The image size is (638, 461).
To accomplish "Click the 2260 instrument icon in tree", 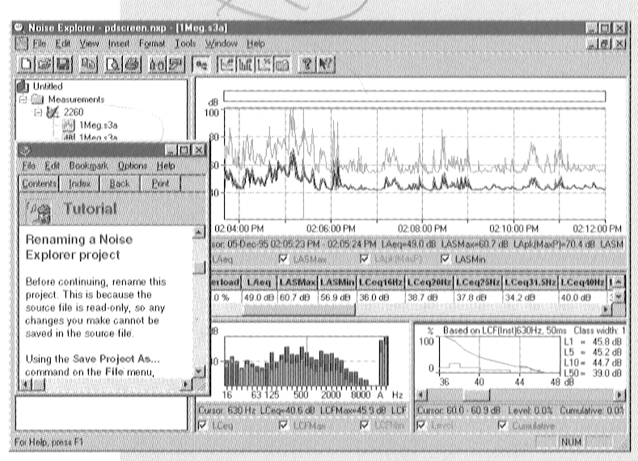I will click(x=53, y=112).
